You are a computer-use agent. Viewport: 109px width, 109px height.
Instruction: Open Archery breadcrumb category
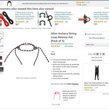(x=27, y=28)
